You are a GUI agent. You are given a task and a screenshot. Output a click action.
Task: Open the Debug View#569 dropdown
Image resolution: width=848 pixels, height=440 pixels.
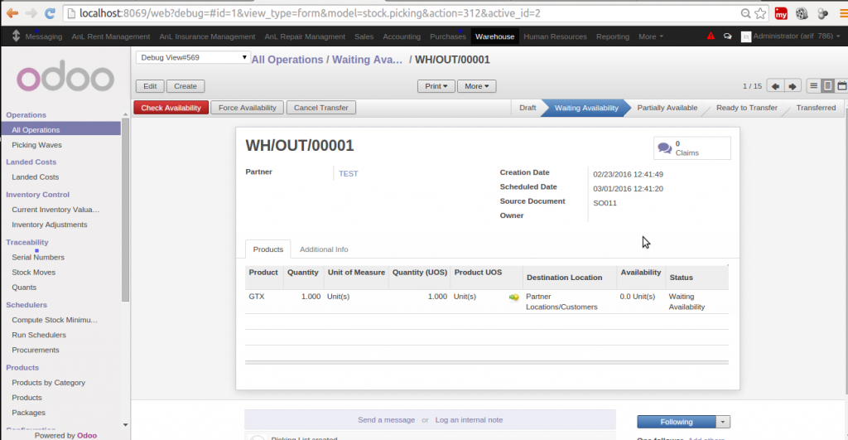(x=193, y=57)
